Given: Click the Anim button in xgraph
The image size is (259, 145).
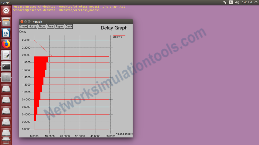Looking at the screenshot, I should click(50, 26).
